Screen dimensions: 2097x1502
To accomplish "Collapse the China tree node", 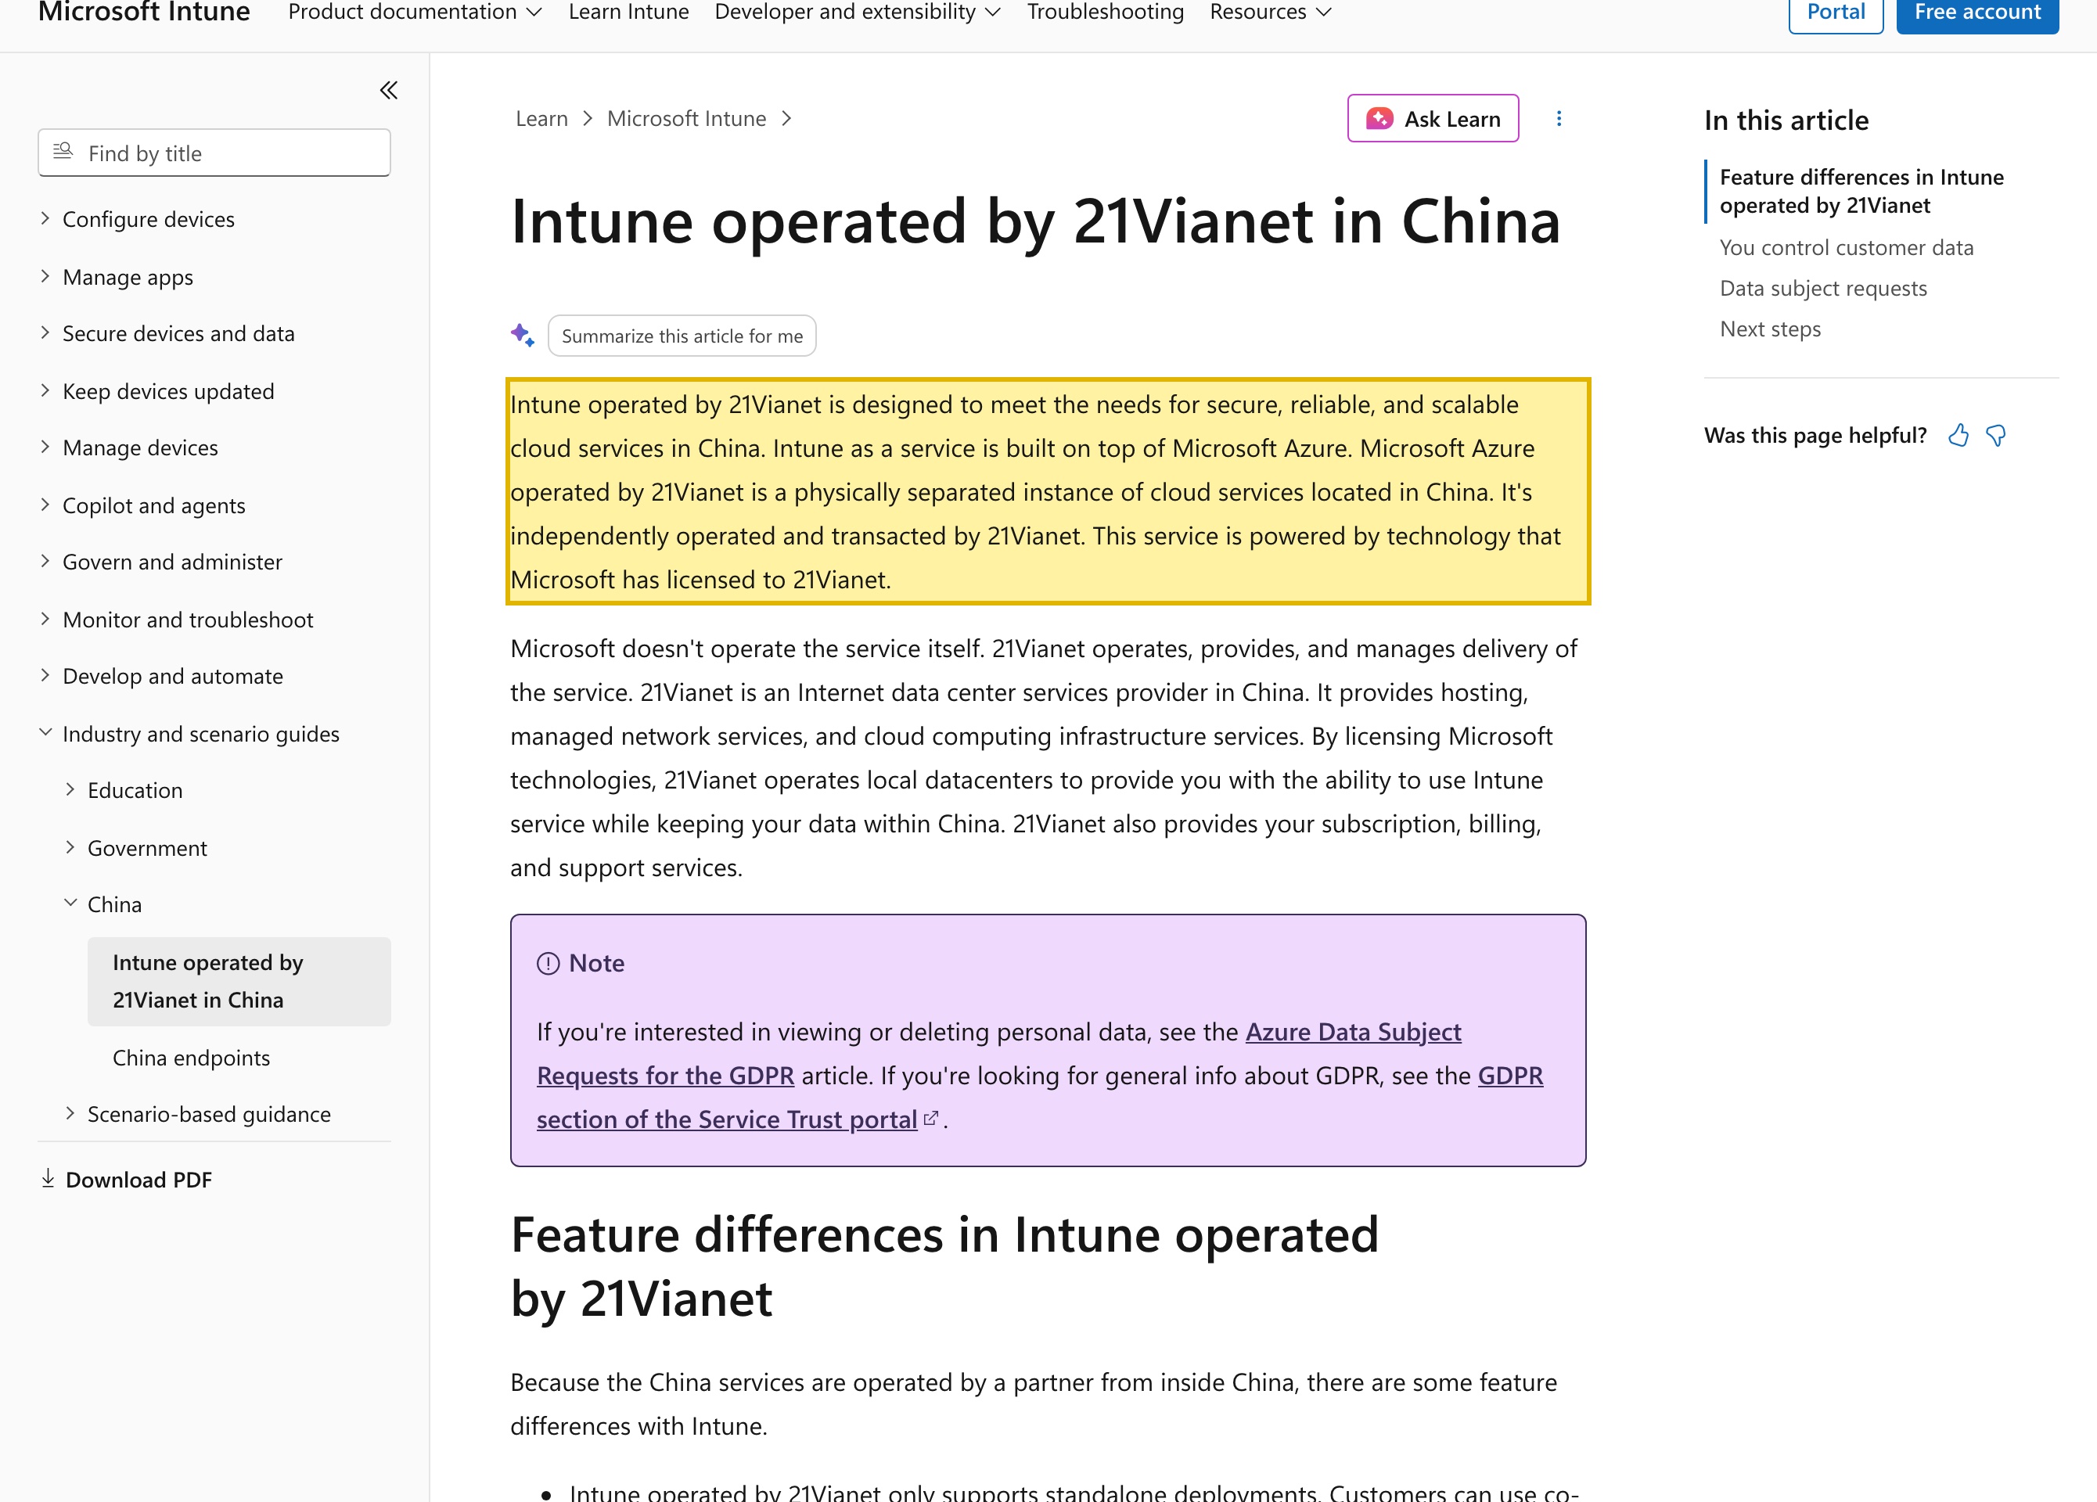I will (103, 904).
